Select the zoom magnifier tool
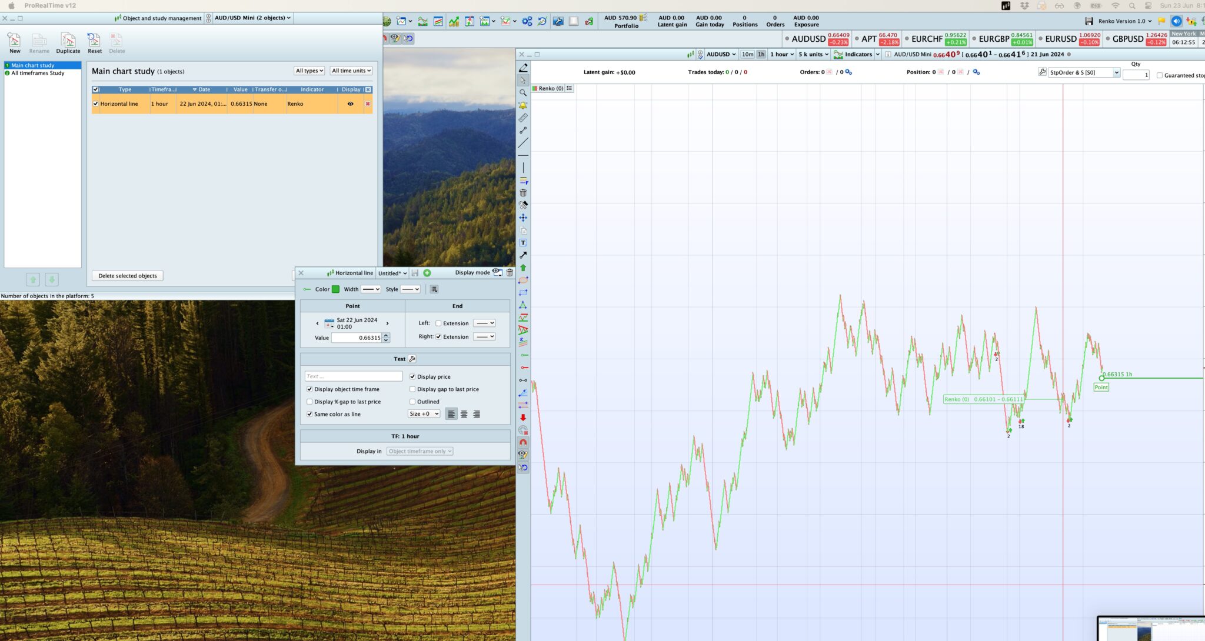 (x=522, y=93)
